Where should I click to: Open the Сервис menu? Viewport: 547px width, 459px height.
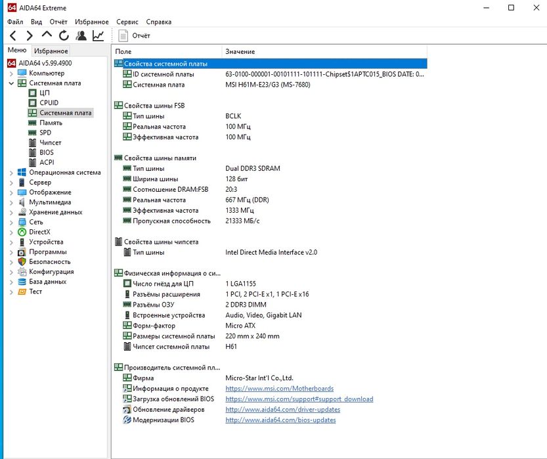(127, 22)
